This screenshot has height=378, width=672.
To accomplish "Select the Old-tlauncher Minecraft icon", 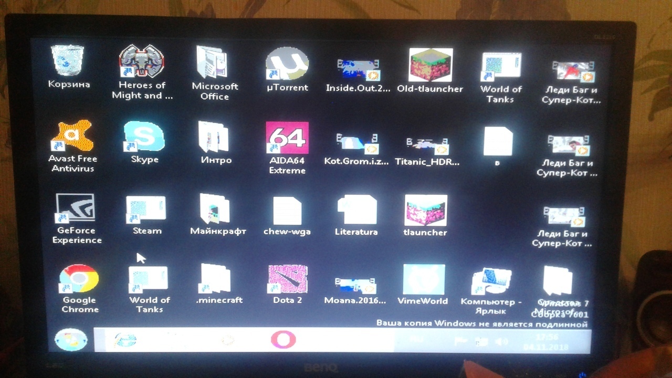I will 430,66.
